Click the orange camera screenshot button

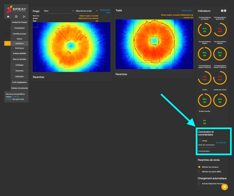point(224,187)
